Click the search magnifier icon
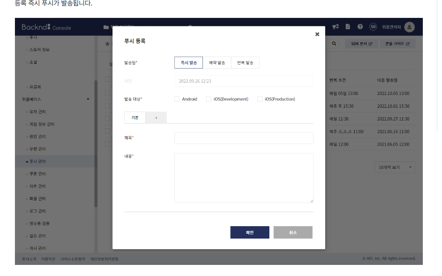 coord(334,43)
